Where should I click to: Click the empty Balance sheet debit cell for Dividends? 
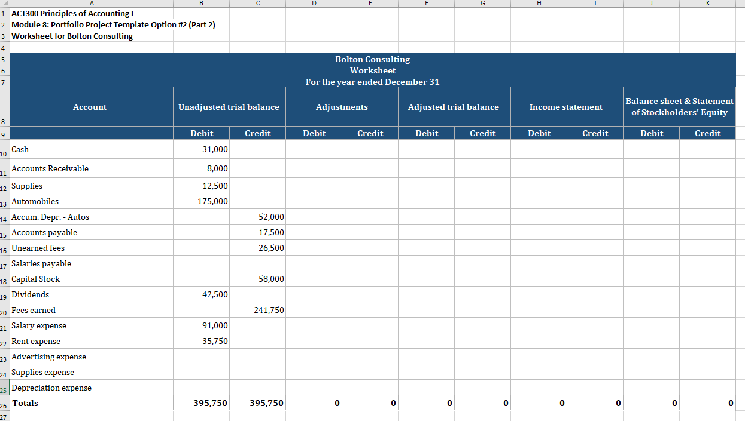point(652,294)
